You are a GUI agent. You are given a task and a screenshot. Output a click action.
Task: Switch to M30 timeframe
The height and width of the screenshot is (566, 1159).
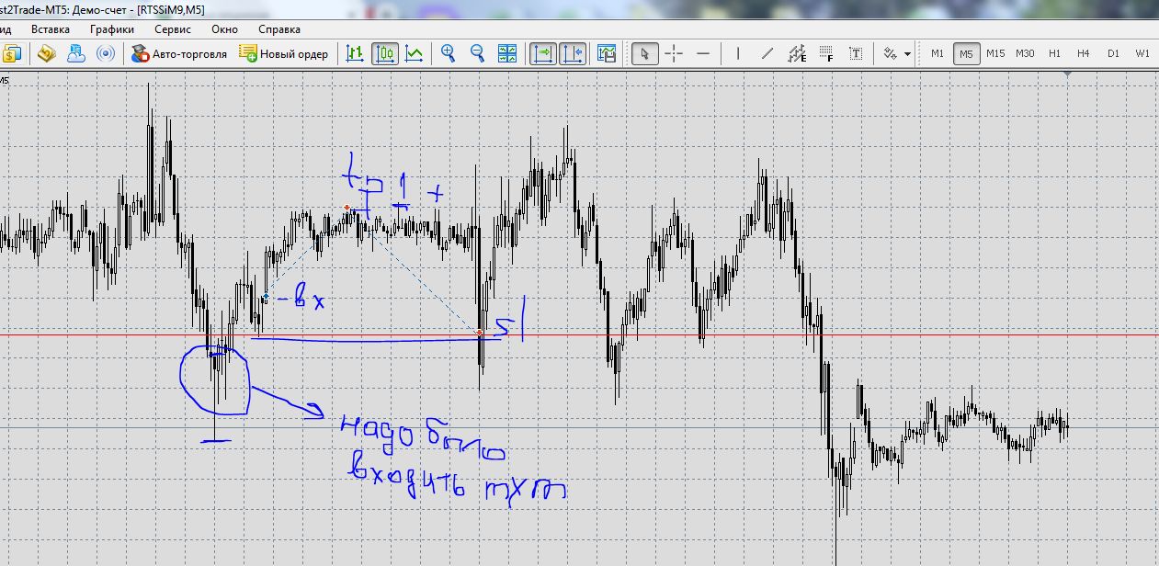point(1025,53)
